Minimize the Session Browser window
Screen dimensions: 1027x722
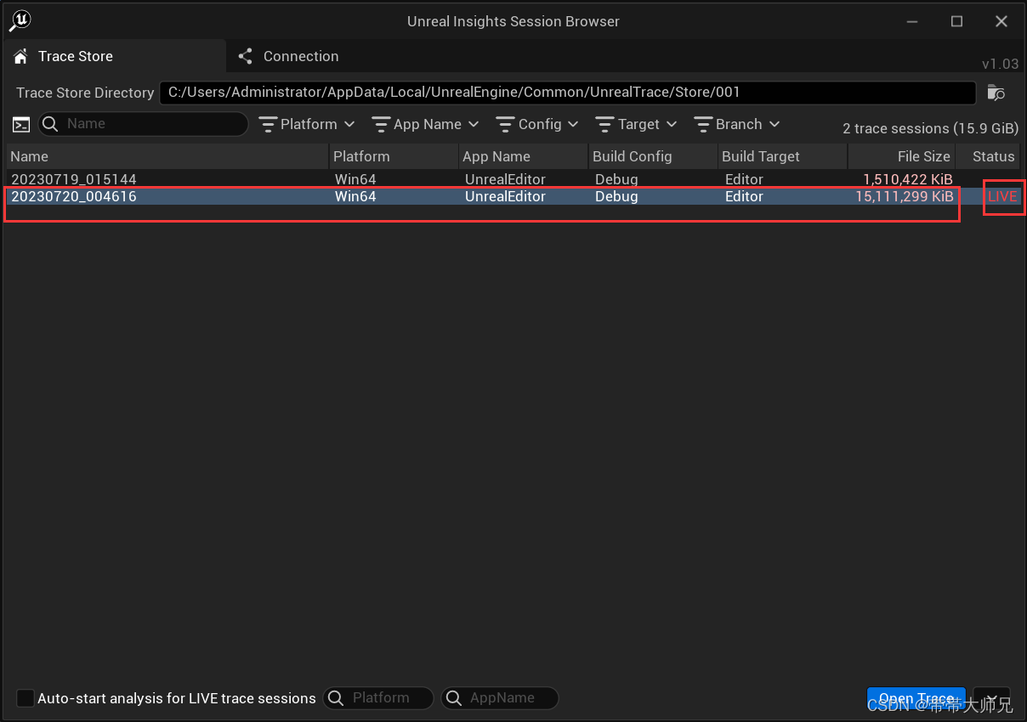click(x=911, y=21)
